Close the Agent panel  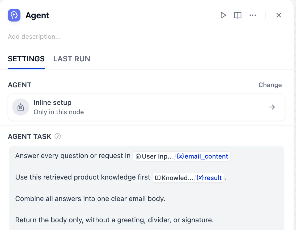279,15
